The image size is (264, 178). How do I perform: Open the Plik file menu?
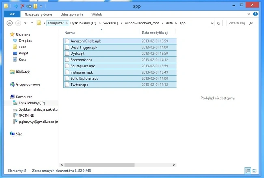(x=12, y=14)
